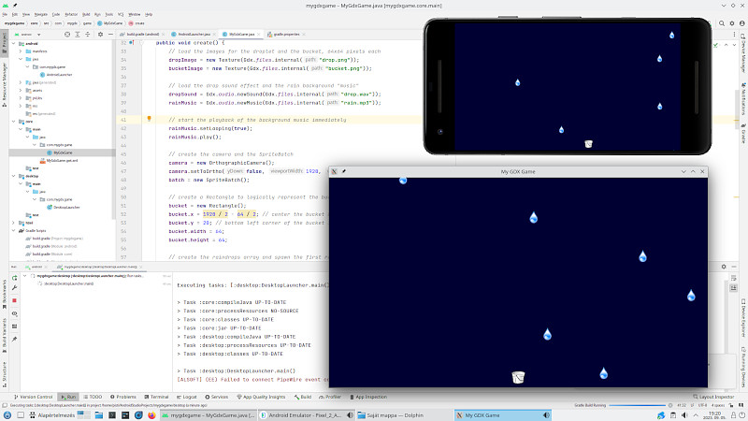This screenshot has width=748, height=421.
Task: Click the red Stop icon in Run panel
Action: click(14, 300)
